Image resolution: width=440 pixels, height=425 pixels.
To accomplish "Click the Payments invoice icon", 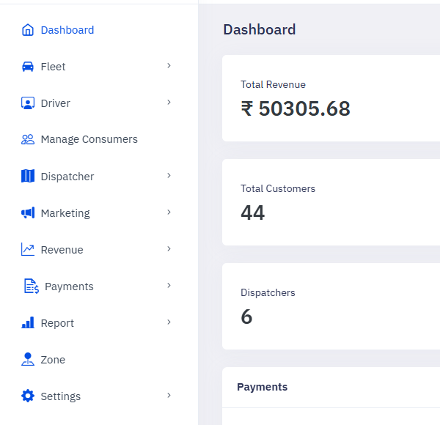I will point(32,287).
